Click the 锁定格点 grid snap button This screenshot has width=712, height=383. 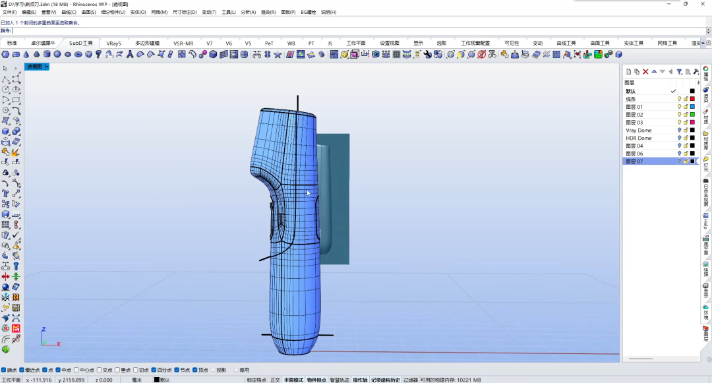click(x=256, y=380)
